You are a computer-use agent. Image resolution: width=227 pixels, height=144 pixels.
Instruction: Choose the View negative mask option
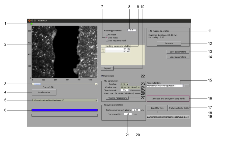coord(107,40)
